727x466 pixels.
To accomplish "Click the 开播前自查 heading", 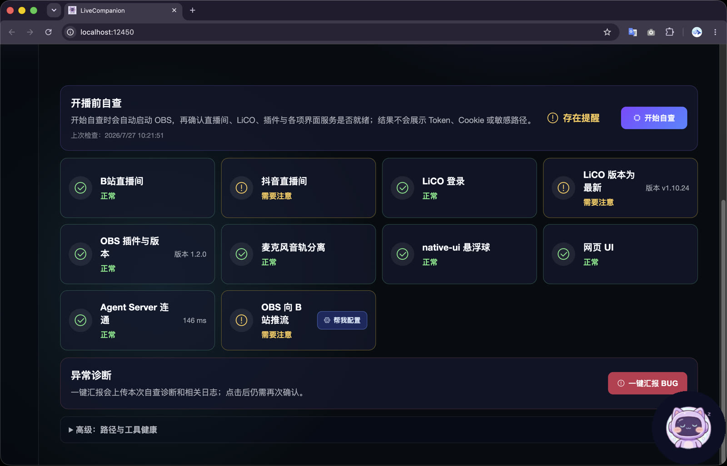I will (x=96, y=104).
